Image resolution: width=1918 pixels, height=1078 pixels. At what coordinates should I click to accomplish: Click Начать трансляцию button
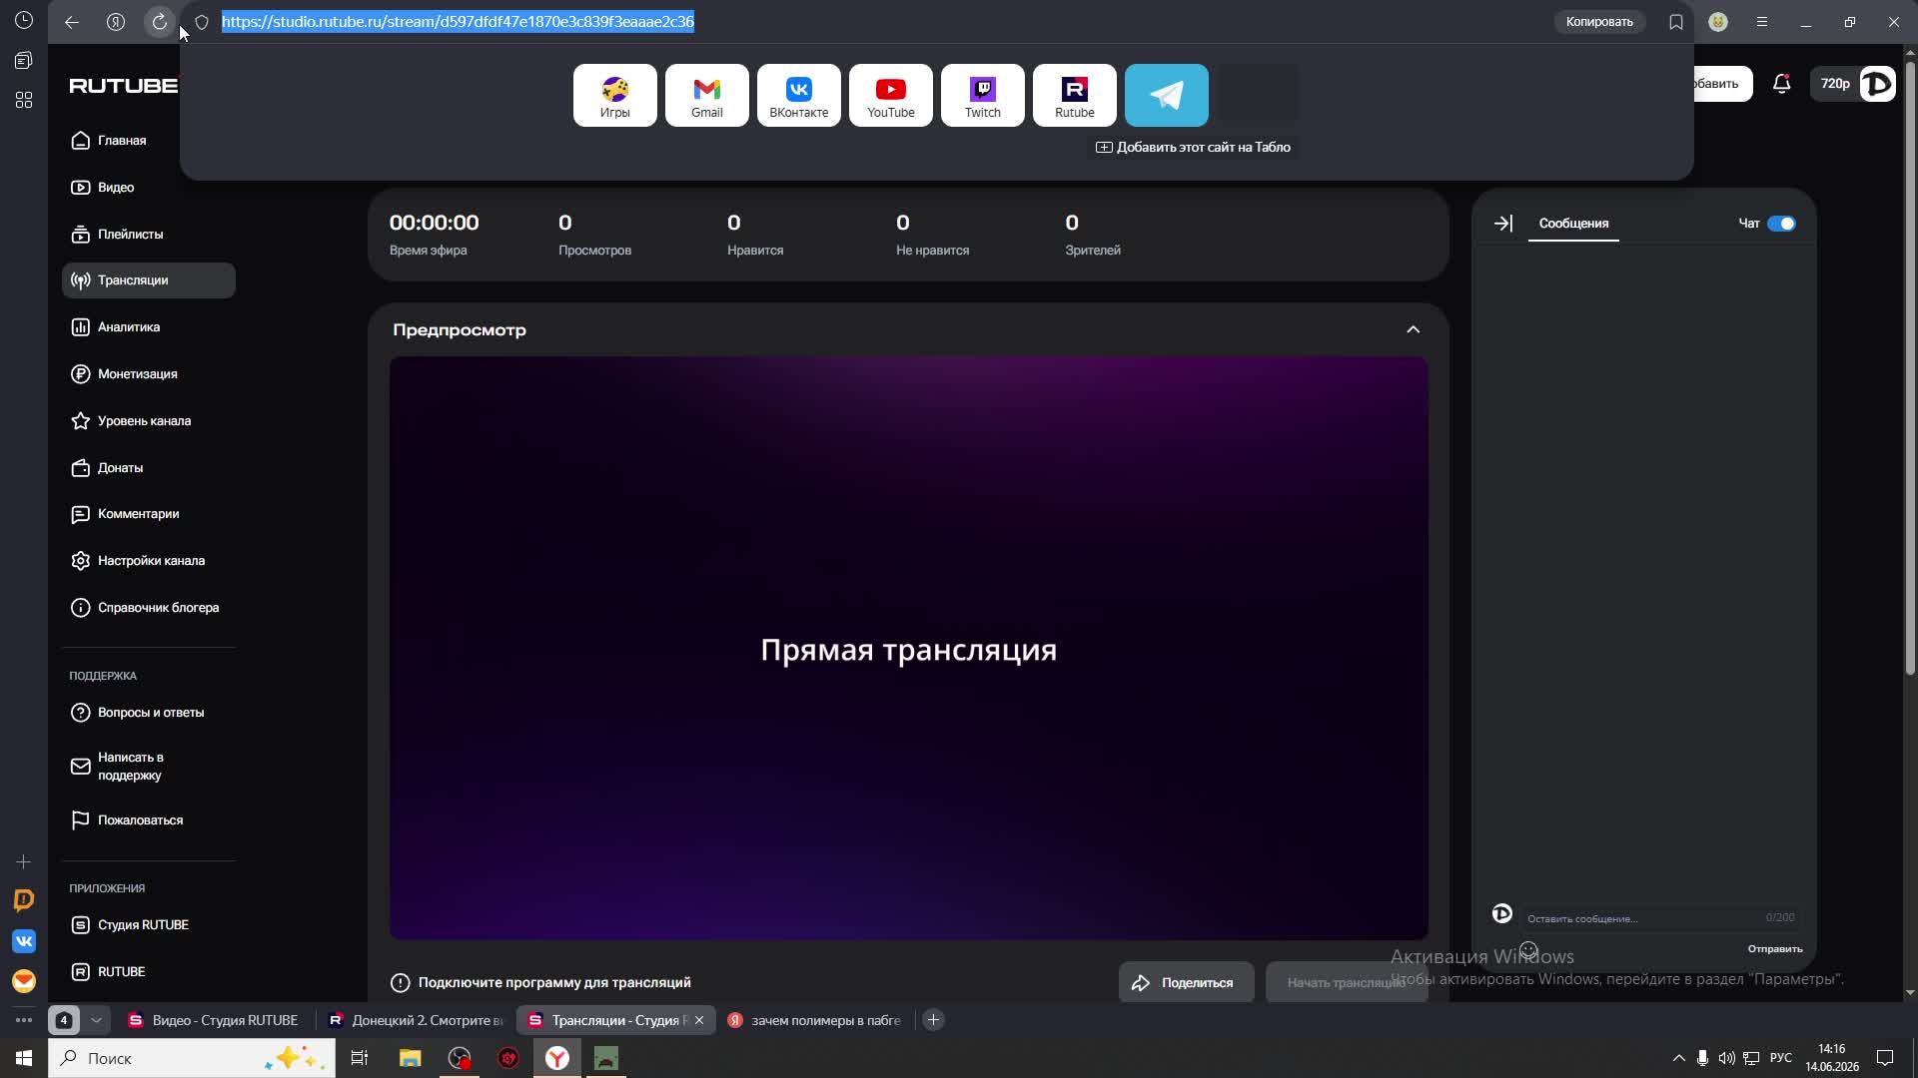point(1346,983)
